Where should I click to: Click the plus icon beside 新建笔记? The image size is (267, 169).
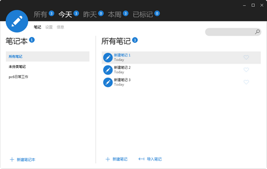(x=108, y=159)
